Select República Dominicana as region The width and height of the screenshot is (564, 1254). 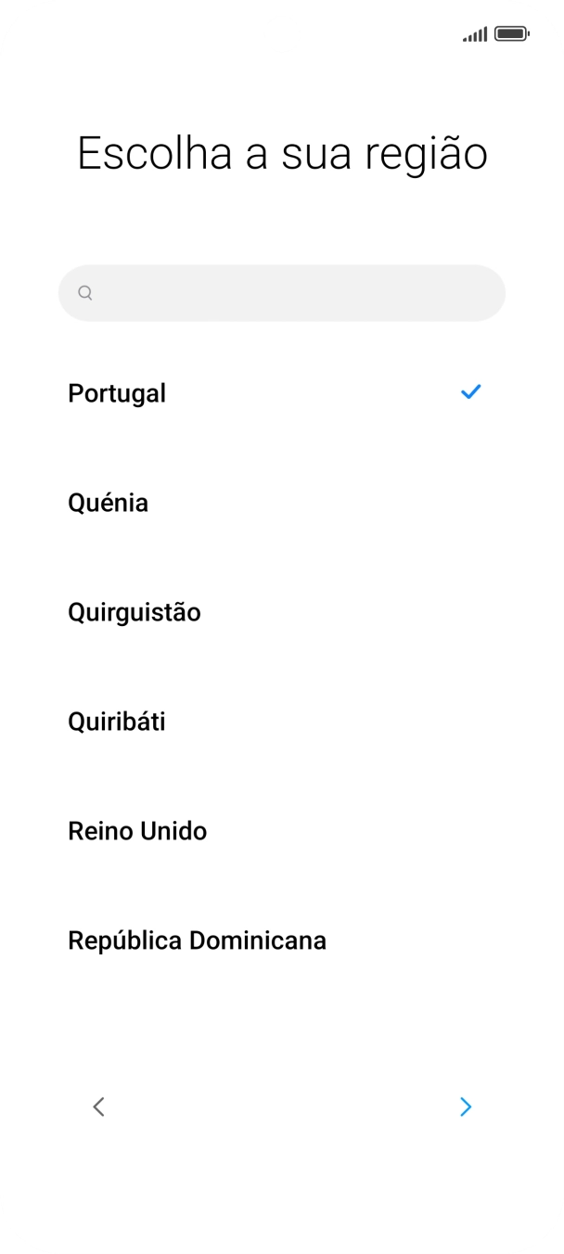click(x=197, y=940)
